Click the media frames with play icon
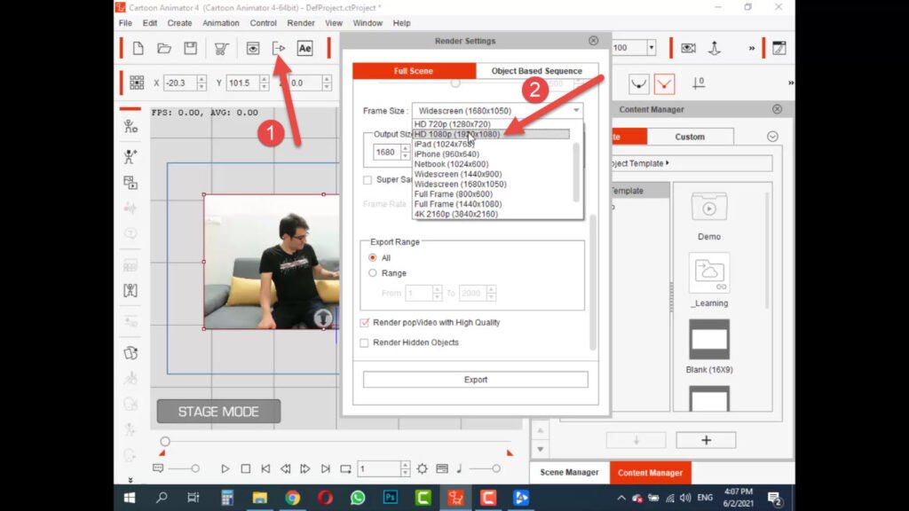Screen dimensions: 909x511 pos(130,183)
